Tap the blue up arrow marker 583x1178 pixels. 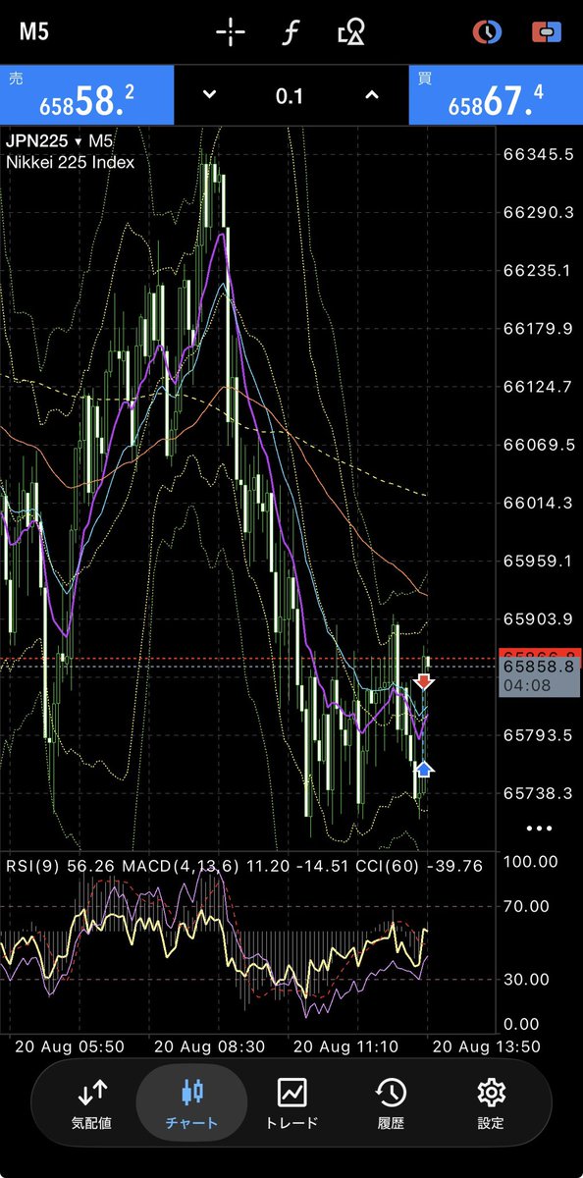tap(424, 769)
